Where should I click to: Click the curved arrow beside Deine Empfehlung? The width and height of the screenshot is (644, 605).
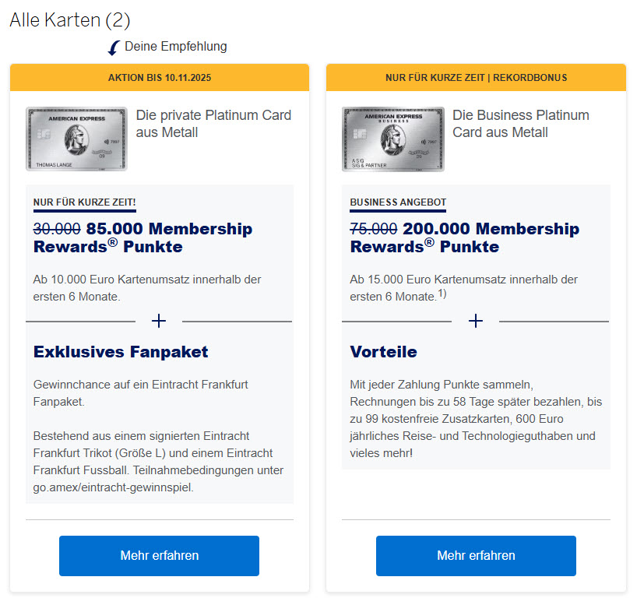(x=114, y=48)
